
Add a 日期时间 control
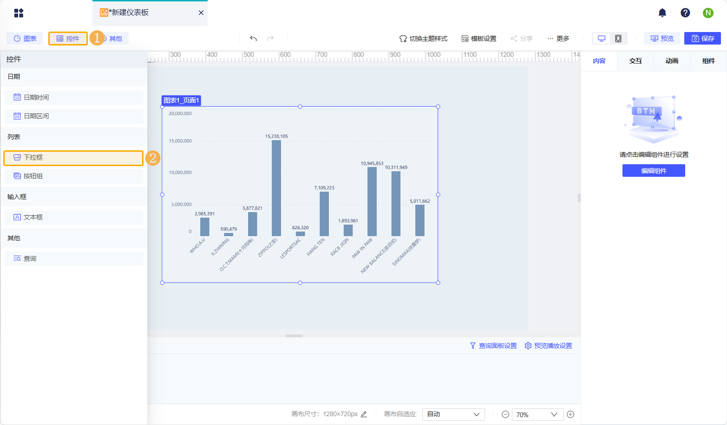pos(74,97)
